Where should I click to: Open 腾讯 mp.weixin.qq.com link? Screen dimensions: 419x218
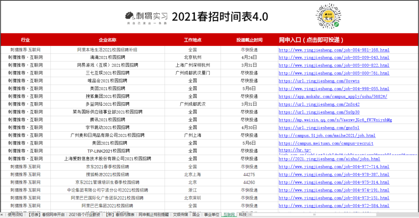(x=335, y=120)
